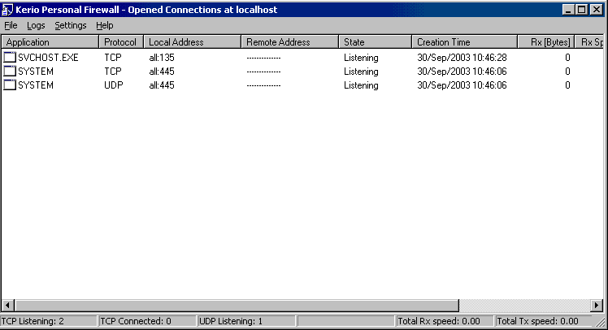Screen dimensions: 608x330
Task: Open the Settings menu
Action: click(70, 25)
